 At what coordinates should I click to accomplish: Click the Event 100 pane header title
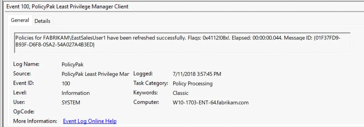pos(67,7)
